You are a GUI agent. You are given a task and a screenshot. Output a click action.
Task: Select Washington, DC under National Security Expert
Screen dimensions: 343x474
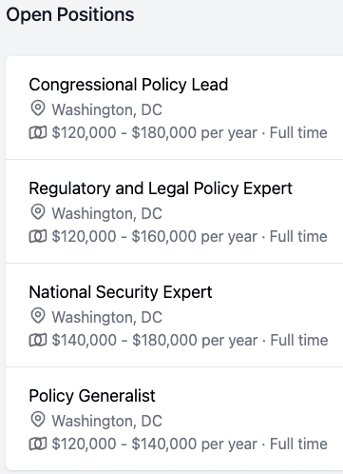(x=107, y=318)
